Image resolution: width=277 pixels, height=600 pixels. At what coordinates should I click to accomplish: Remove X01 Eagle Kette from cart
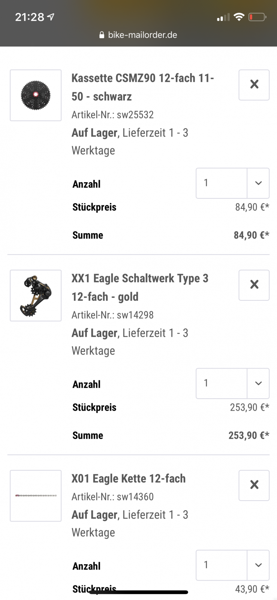pyautogui.click(x=254, y=485)
